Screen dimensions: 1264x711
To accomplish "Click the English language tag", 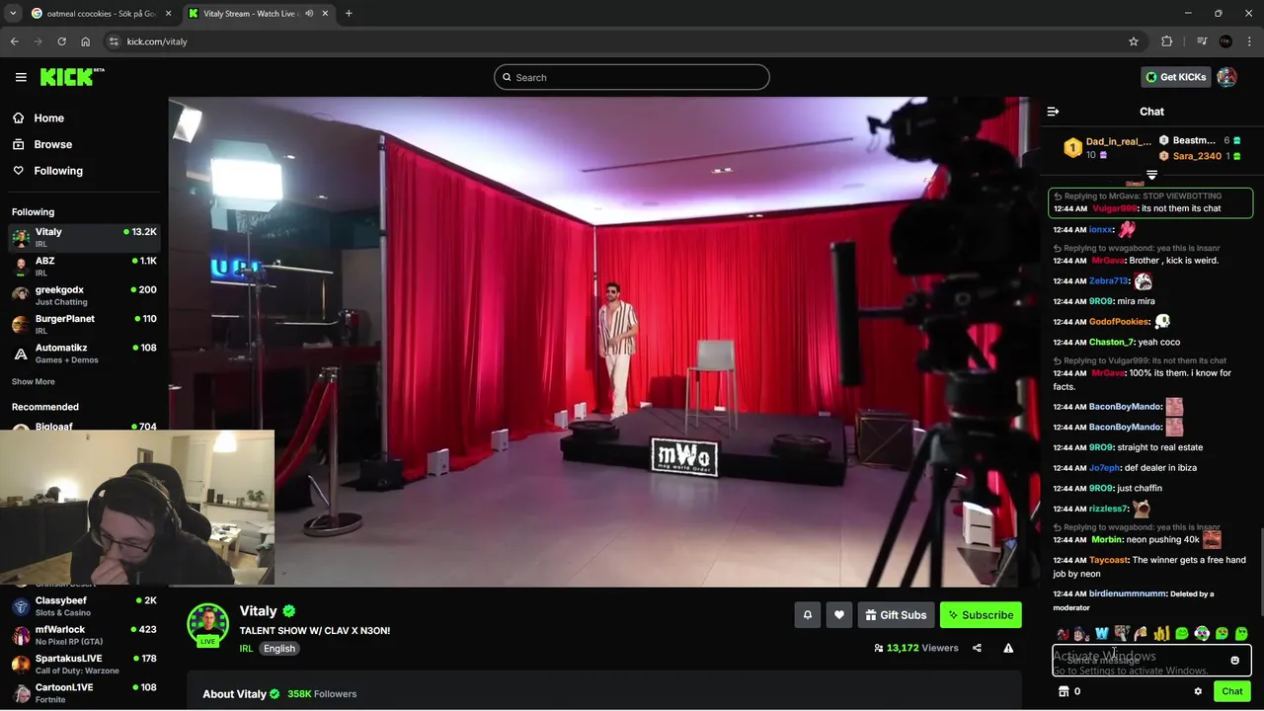I will click(279, 649).
